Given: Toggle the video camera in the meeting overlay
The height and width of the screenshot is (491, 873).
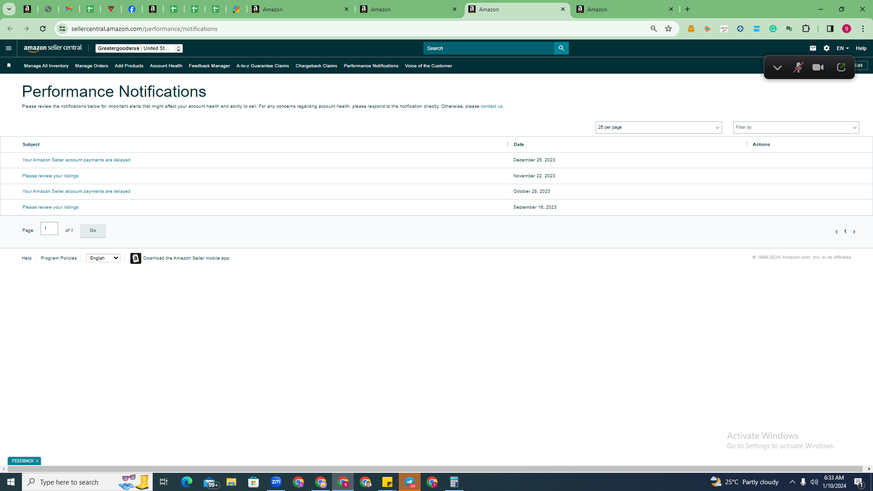Looking at the screenshot, I should (818, 67).
